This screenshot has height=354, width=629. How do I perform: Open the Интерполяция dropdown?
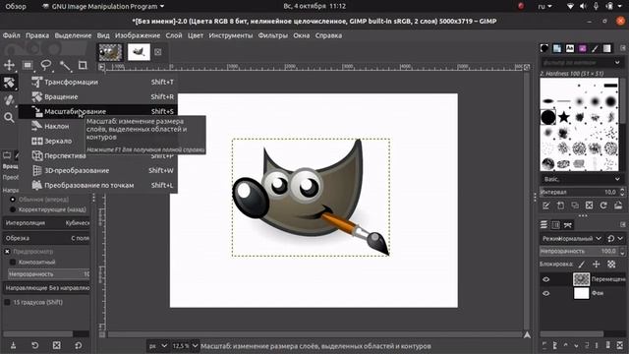tap(46, 223)
